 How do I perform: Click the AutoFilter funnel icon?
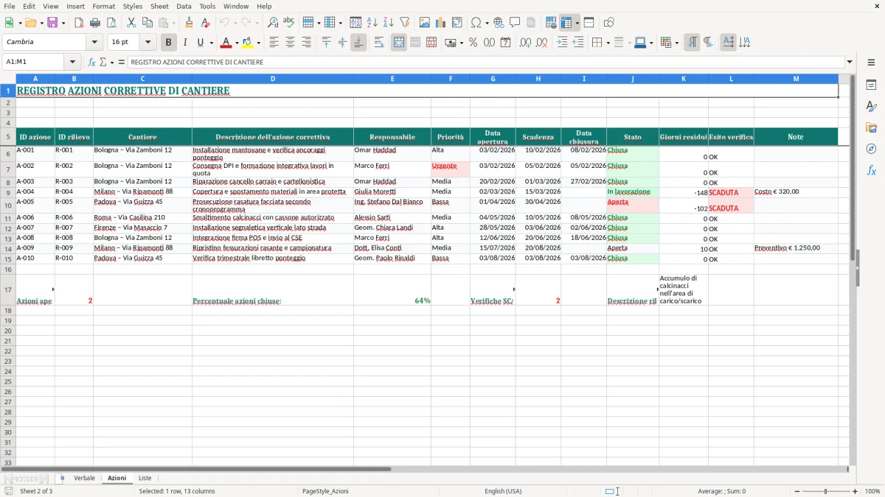(405, 23)
